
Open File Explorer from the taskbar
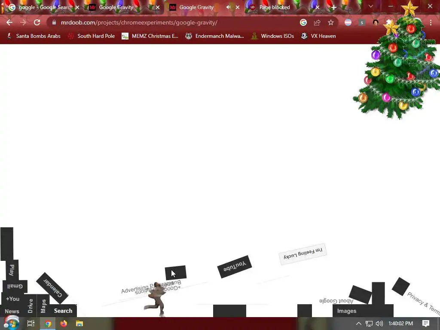point(79,324)
